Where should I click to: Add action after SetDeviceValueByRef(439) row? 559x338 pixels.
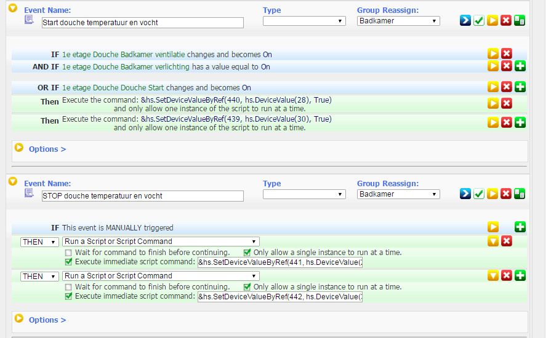click(x=520, y=122)
